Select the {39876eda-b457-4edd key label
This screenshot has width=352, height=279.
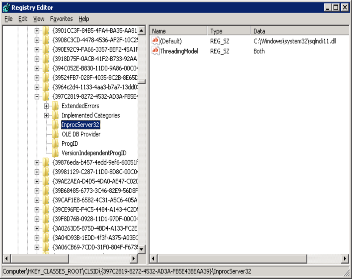tap(95, 163)
